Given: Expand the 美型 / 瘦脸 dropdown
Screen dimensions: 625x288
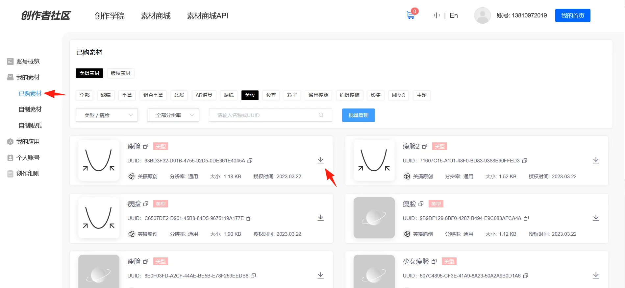Looking at the screenshot, I should click(107, 115).
